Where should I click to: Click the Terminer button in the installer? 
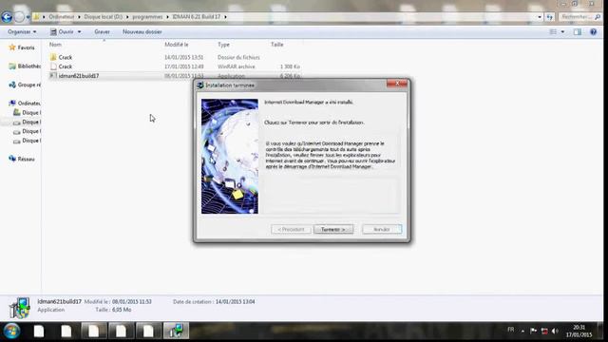333,229
